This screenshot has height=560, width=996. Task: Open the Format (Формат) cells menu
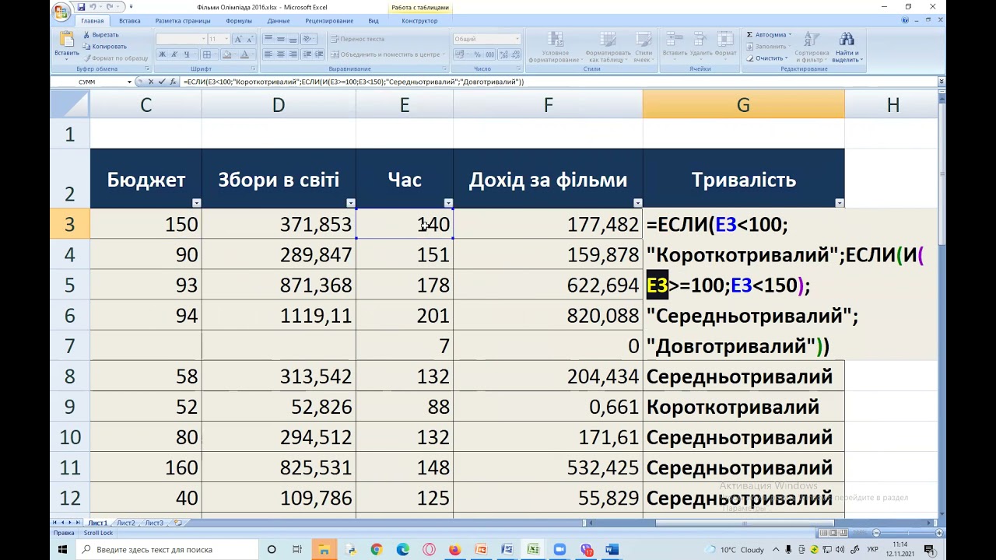click(x=725, y=47)
